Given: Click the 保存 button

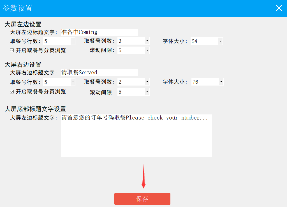Looking at the screenshot, I should click(142, 199).
